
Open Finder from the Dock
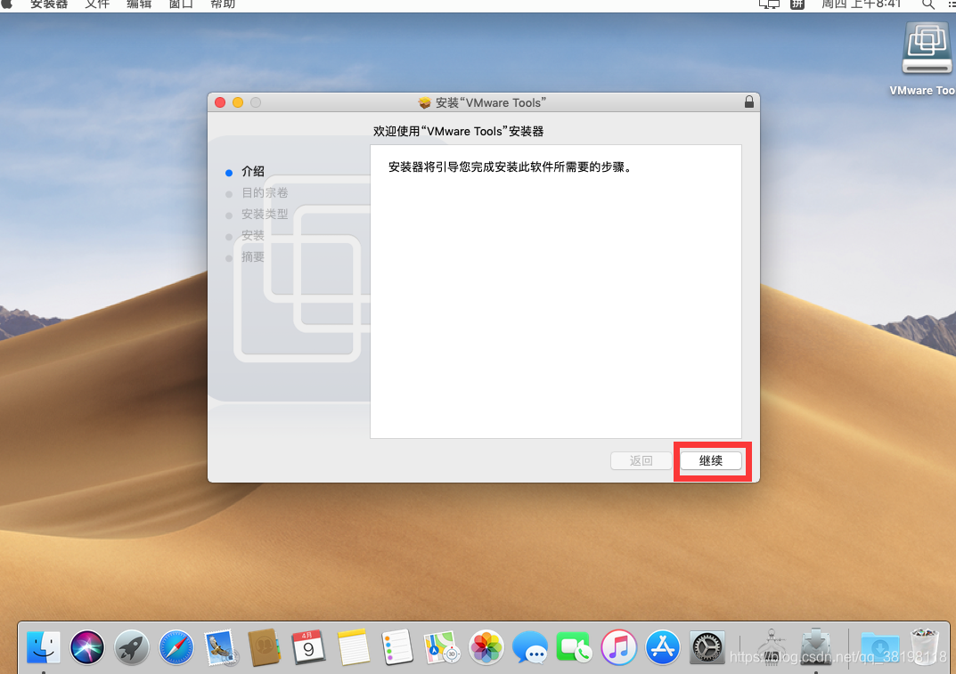pyautogui.click(x=44, y=646)
